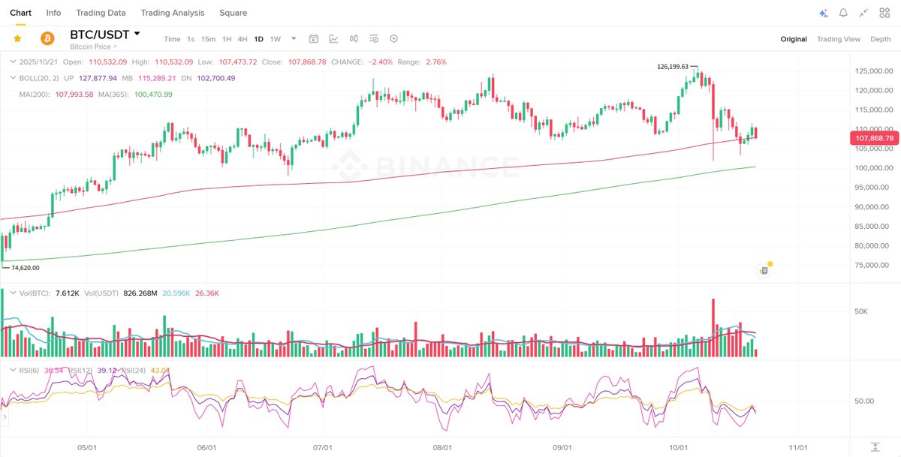
Task: Open the price alert bell icon
Action: (x=843, y=13)
